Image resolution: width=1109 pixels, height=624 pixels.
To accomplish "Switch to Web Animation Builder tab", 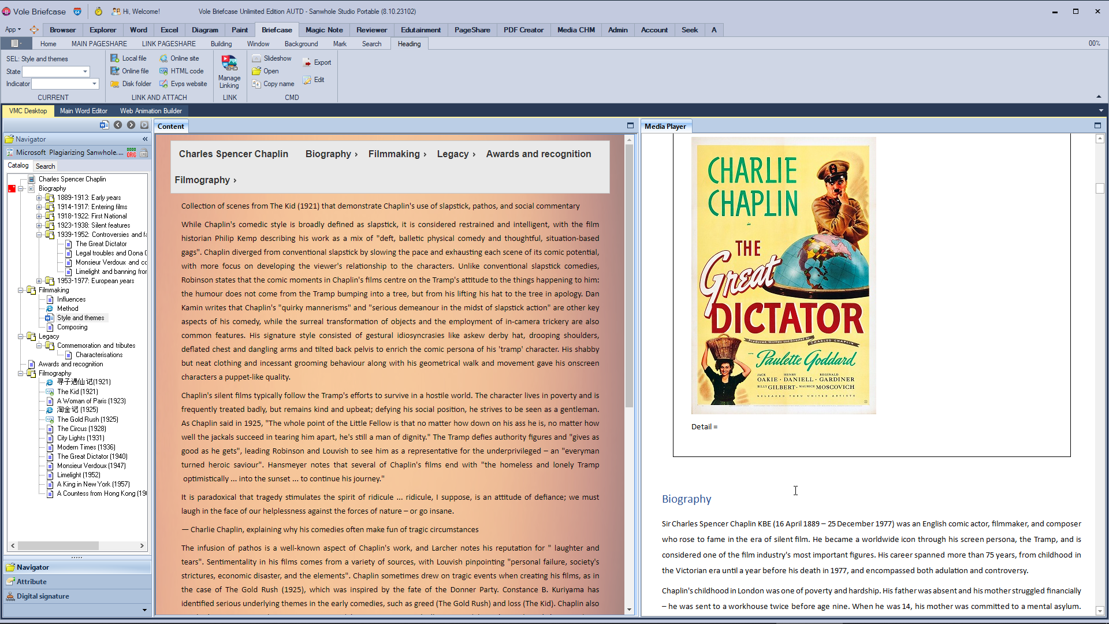I will click(151, 111).
